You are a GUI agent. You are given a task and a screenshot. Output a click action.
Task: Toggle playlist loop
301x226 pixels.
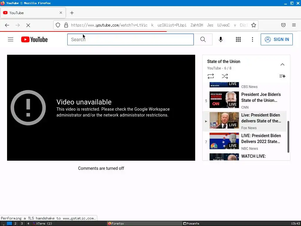(211, 76)
